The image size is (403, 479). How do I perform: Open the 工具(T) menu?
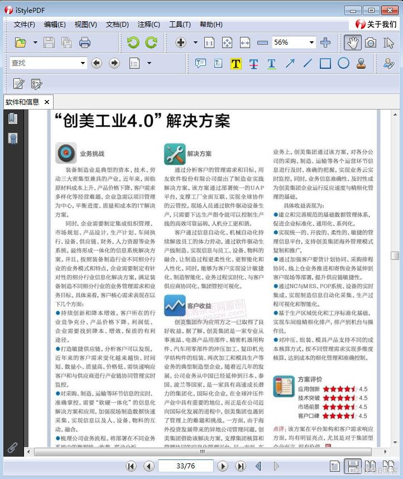coord(180,25)
